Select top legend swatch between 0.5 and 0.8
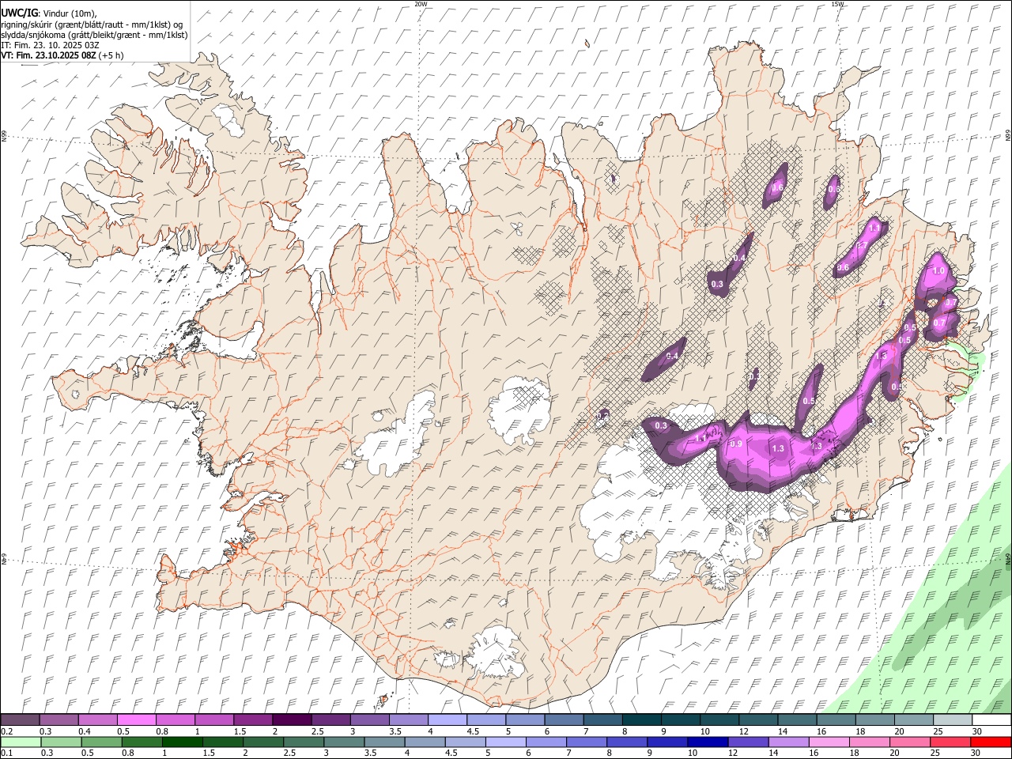The height and width of the screenshot is (759, 1012). [x=136, y=719]
